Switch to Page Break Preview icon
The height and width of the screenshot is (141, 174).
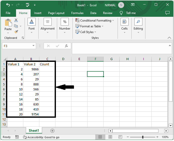(120, 137)
